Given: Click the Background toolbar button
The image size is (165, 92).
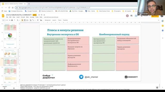Looking at the screenshot, I should 47,20.
